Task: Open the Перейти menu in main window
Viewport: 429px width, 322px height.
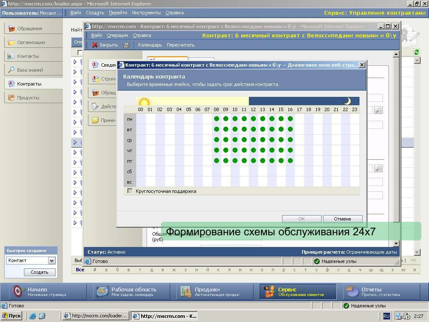Action: [x=118, y=13]
